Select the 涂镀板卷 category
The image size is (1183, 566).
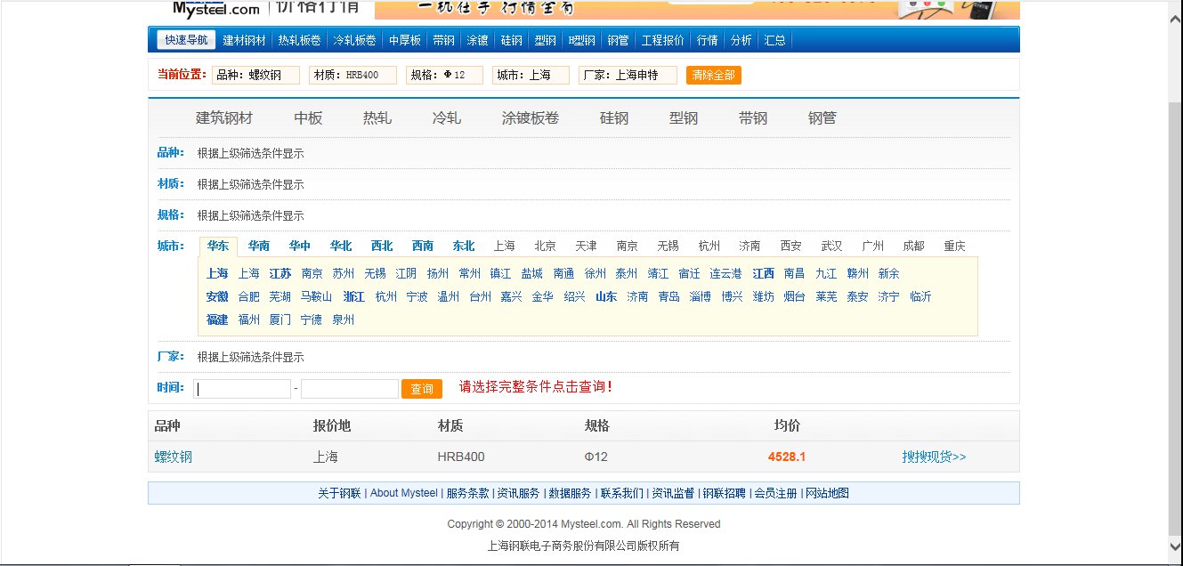point(529,117)
